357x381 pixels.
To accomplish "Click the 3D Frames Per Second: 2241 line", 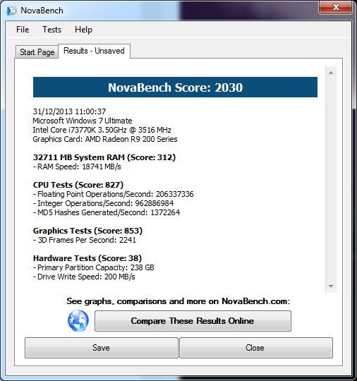I will click(x=85, y=240).
